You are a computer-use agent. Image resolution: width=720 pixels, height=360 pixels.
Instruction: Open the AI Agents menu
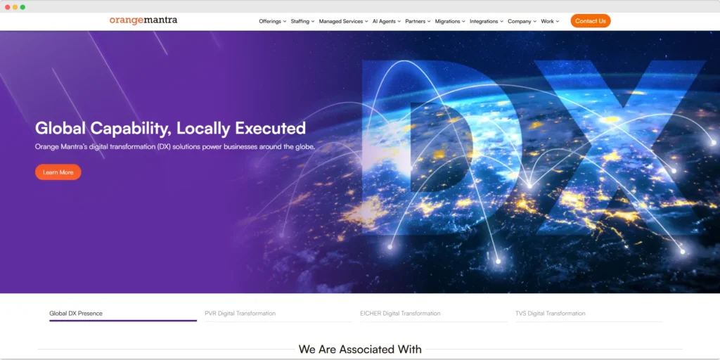coord(387,21)
